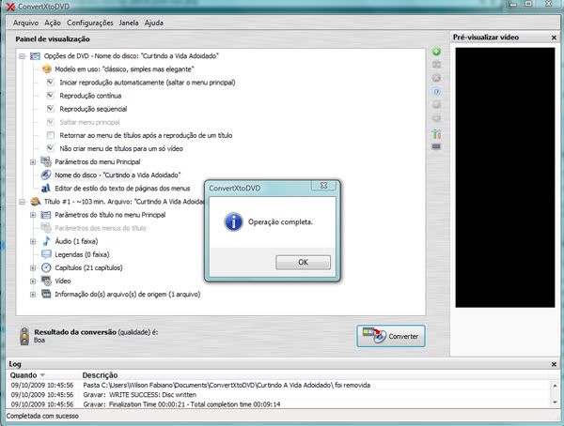Click log entry 'Pasta C:\Users\Wilson Fabiano'
Image resolution: width=564 pixels, height=426 pixels.
click(227, 385)
